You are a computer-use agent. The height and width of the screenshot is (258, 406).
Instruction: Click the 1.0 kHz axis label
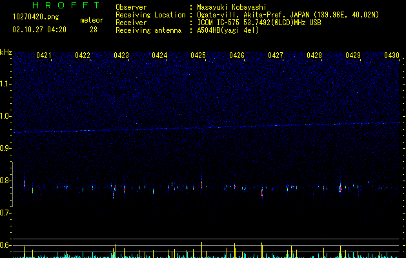pos(5,116)
